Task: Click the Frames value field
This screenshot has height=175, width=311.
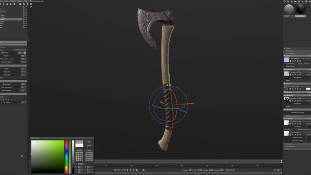Action: 190,170
